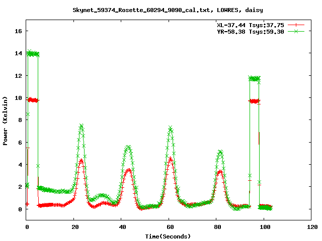Click the Power (Kelvin) y-axis label
The image size is (322, 241).
[5, 121]
